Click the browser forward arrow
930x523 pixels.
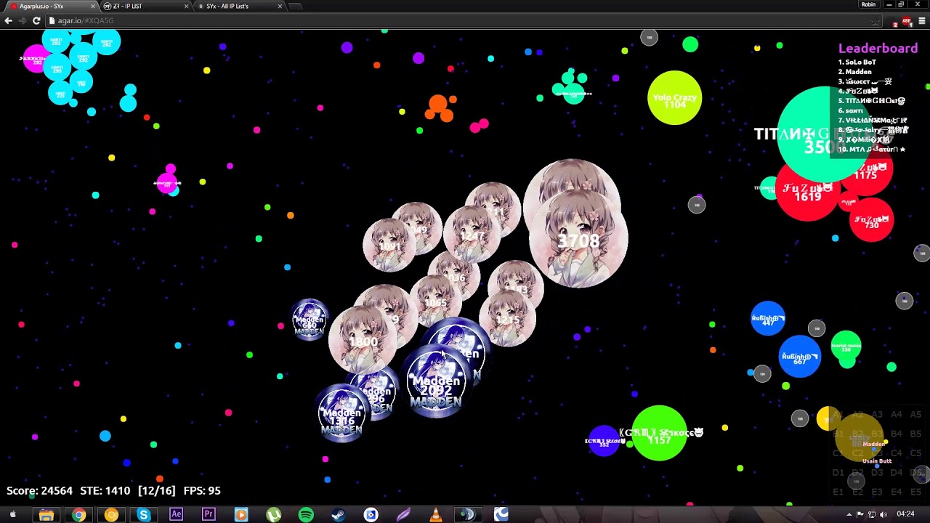click(22, 20)
